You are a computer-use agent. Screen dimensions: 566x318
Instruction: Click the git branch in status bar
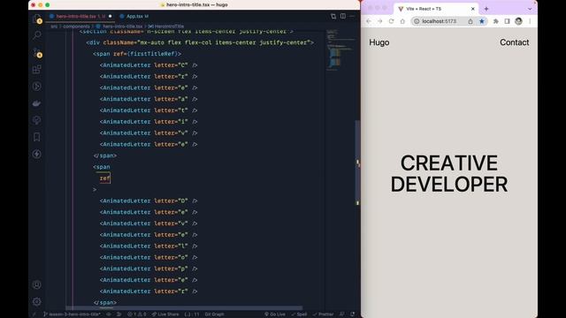coord(72,314)
